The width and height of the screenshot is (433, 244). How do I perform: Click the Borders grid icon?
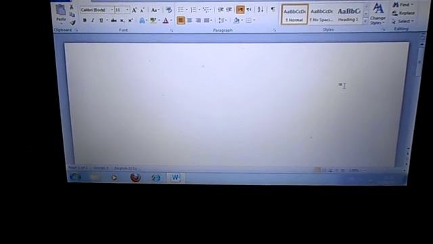248,20
